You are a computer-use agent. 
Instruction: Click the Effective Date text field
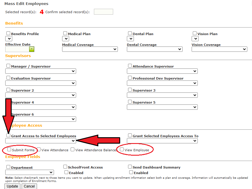pyautogui.click(x=17, y=49)
